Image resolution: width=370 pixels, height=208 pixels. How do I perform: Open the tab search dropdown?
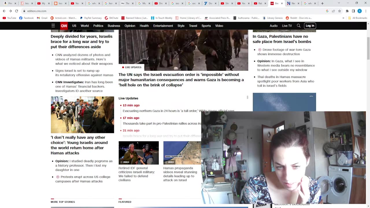(339, 3)
